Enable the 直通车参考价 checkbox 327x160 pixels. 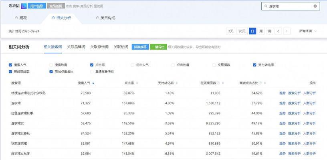pos(92,72)
